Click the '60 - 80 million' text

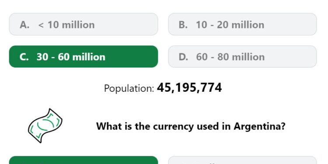click(x=230, y=57)
